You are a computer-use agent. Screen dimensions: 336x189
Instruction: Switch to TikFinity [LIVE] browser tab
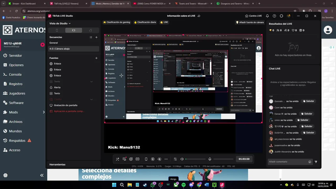click(x=69, y=4)
